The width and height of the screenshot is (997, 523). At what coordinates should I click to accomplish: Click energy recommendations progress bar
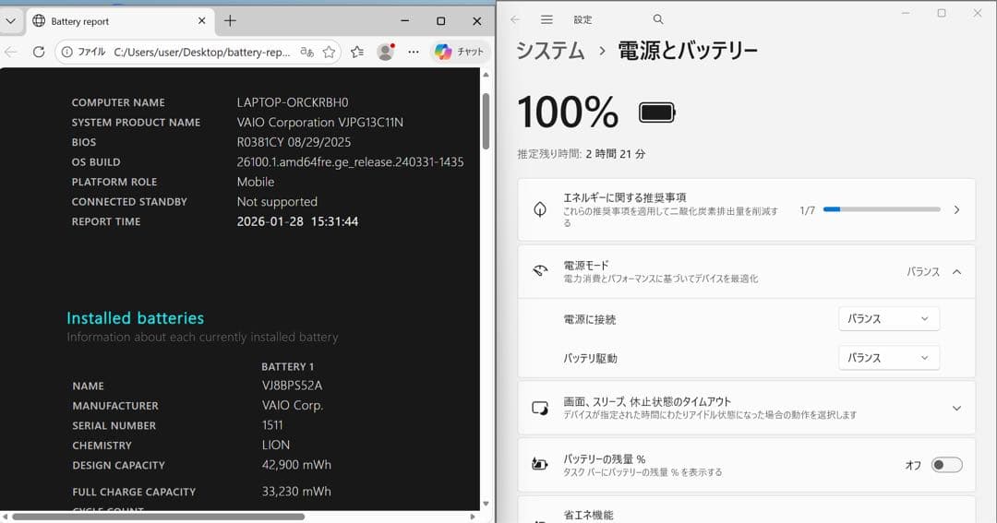[882, 209]
